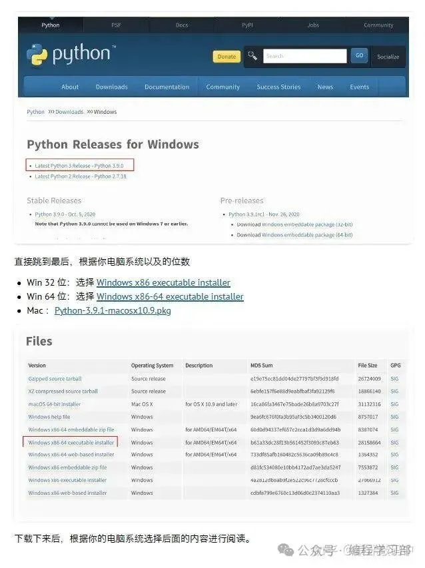Click the Stable Releases heading
425x568 pixels.
pyautogui.click(x=54, y=200)
